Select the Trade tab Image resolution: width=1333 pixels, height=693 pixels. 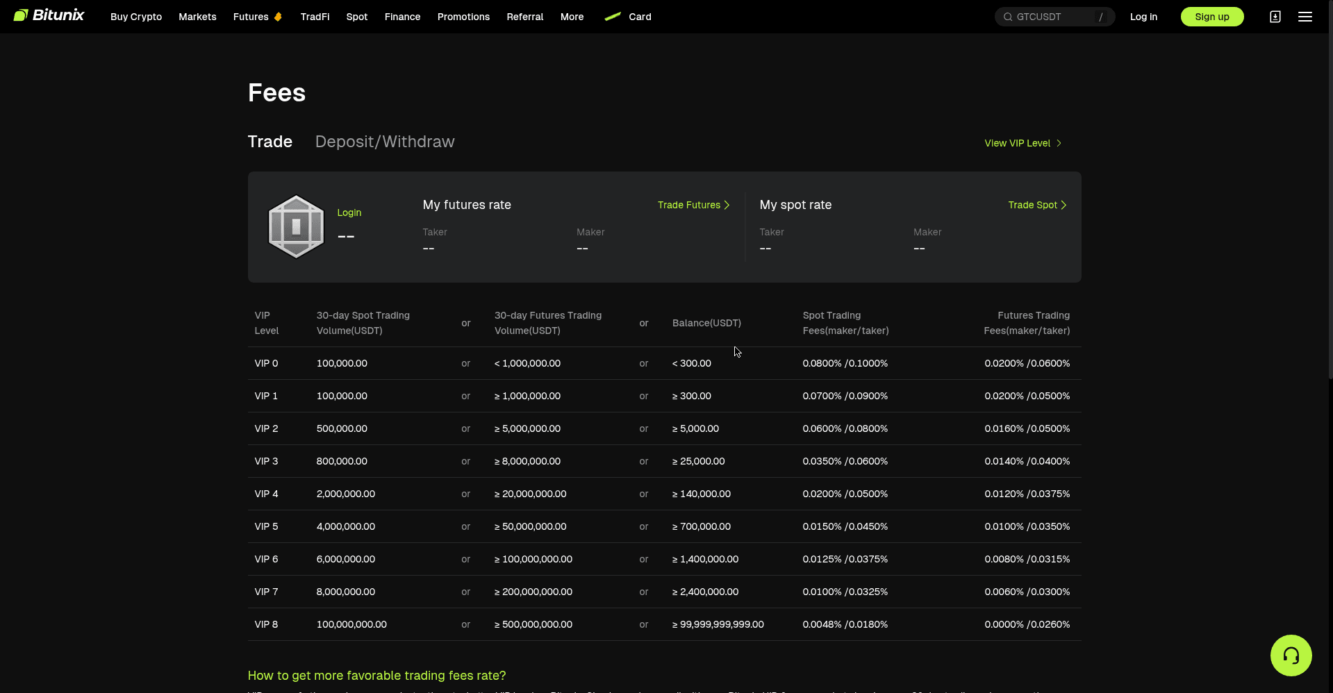click(x=270, y=142)
